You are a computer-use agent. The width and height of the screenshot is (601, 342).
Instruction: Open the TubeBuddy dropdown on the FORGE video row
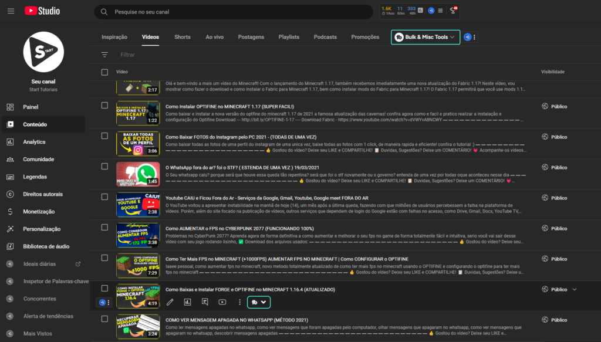coord(259,302)
